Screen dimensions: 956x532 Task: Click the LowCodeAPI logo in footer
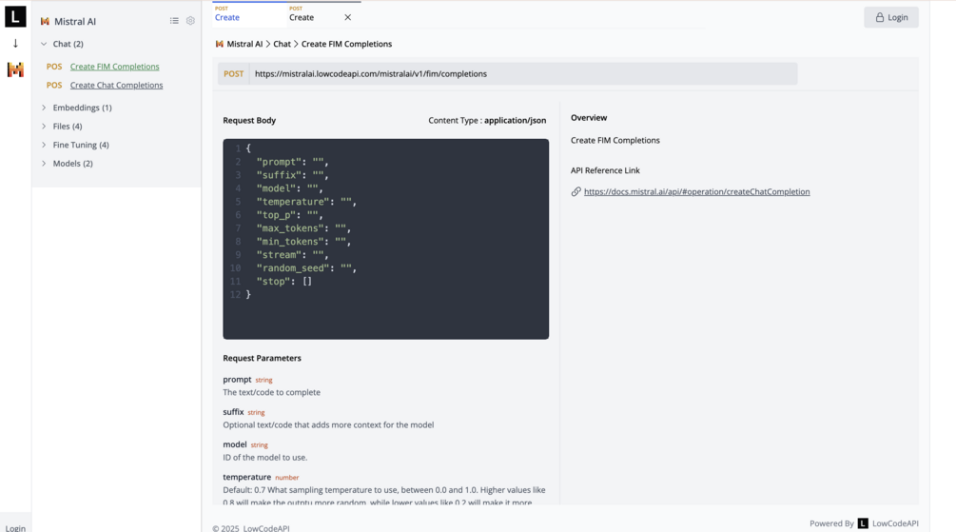pos(863,523)
